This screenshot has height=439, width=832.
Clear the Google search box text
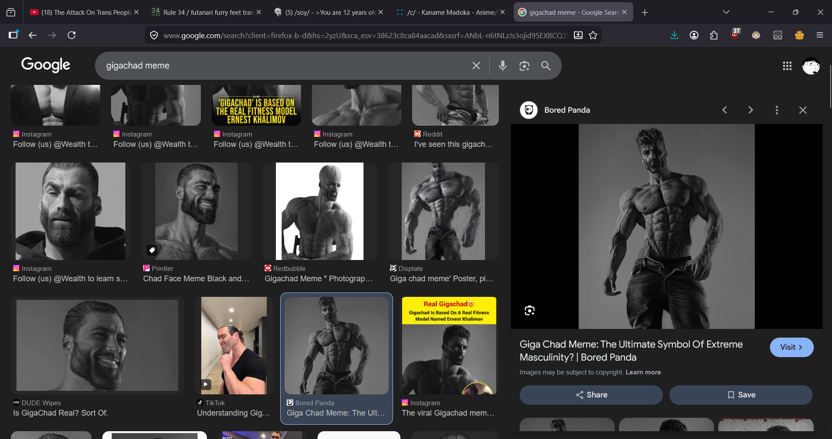click(x=476, y=65)
